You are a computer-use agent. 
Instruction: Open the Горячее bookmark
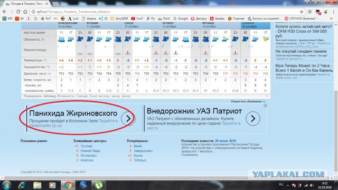point(236,18)
